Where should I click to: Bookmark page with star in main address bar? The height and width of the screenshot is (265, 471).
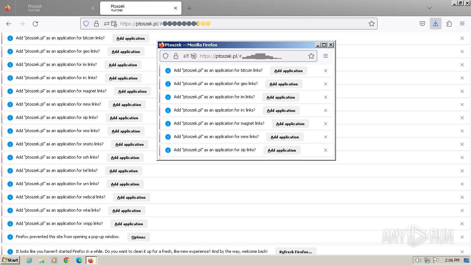pos(372,24)
